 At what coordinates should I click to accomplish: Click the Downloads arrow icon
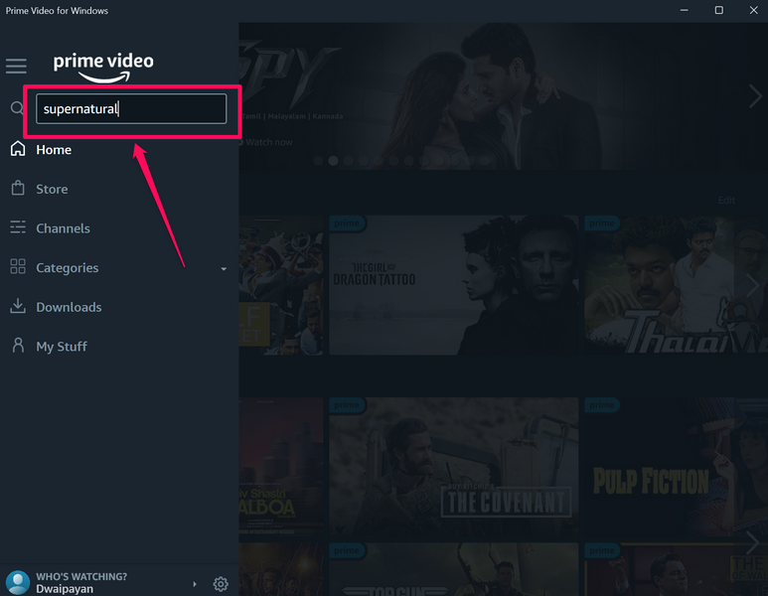(18, 306)
